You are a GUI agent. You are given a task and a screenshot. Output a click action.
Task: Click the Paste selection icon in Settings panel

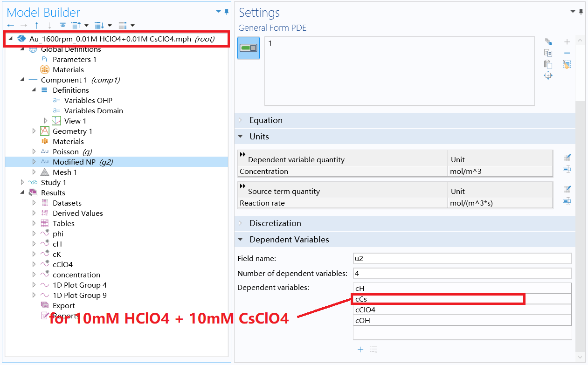[548, 64]
